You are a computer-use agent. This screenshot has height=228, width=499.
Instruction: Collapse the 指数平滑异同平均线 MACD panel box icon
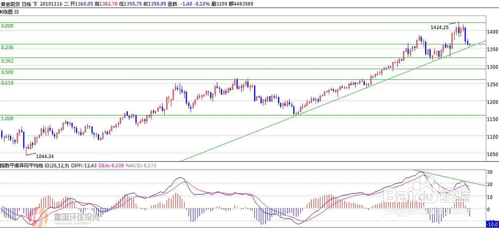pyautogui.click(x=47, y=165)
